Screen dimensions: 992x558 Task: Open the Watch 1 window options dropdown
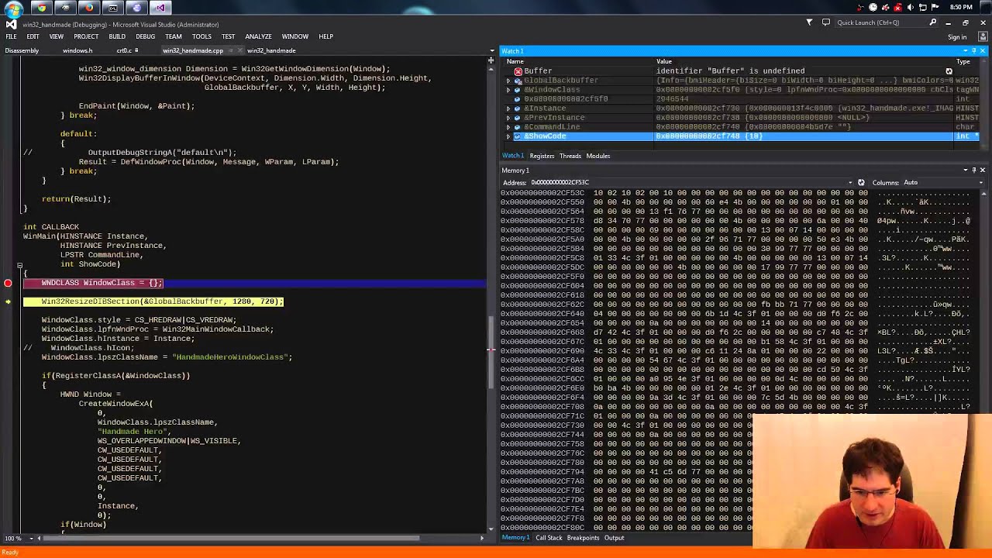tap(966, 51)
